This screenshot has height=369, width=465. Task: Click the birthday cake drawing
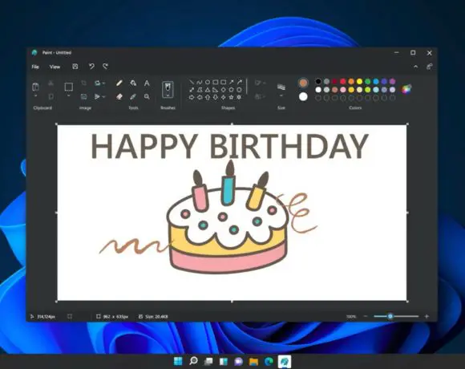click(228, 217)
